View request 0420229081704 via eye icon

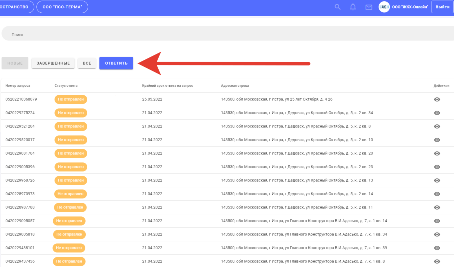(437, 153)
